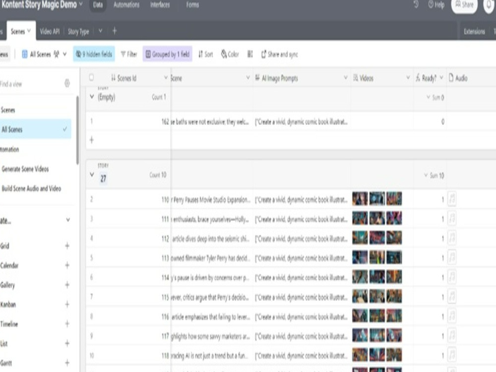Add a new table with plus icon

pos(115,31)
